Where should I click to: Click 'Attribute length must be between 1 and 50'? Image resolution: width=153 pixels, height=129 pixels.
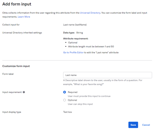pos(91,46)
